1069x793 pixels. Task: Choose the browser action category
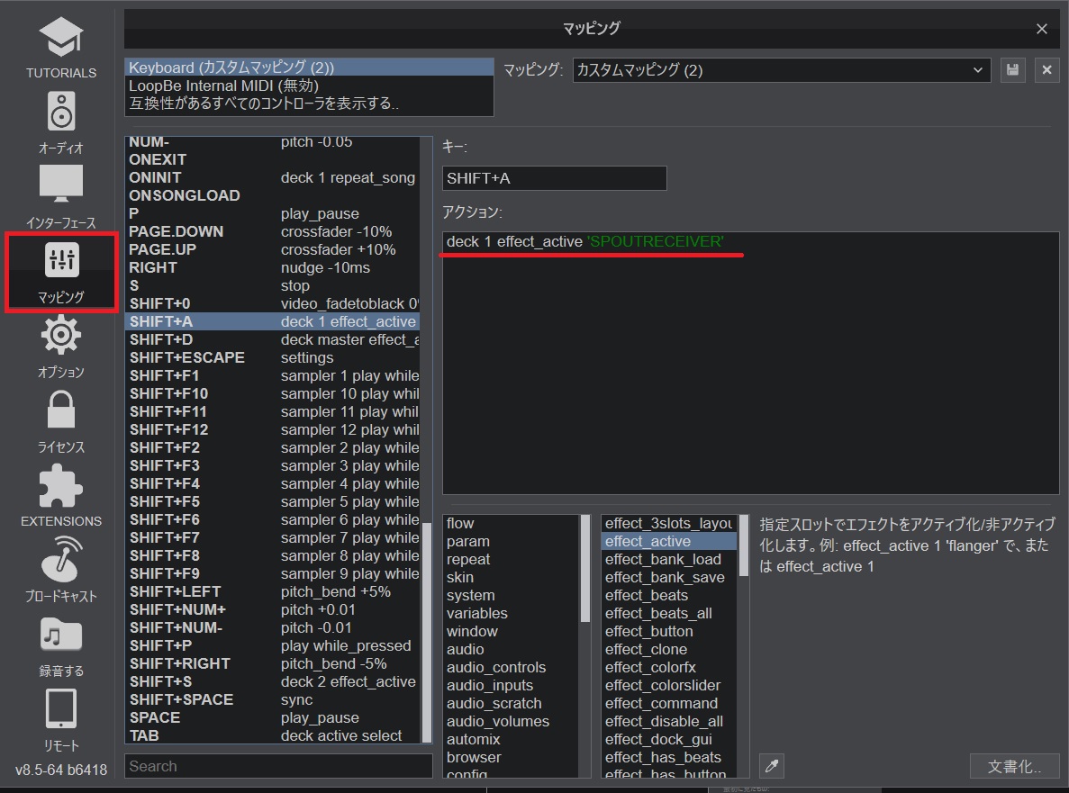click(x=512, y=757)
